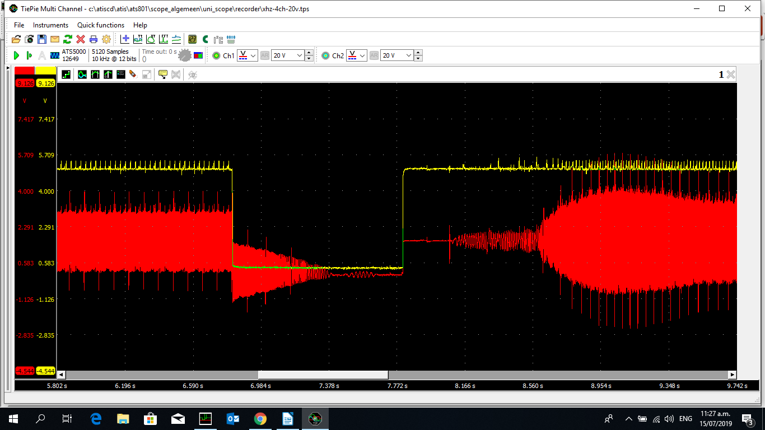Open the Instruments menu
Viewport: 765px width, 430px height.
tap(50, 25)
